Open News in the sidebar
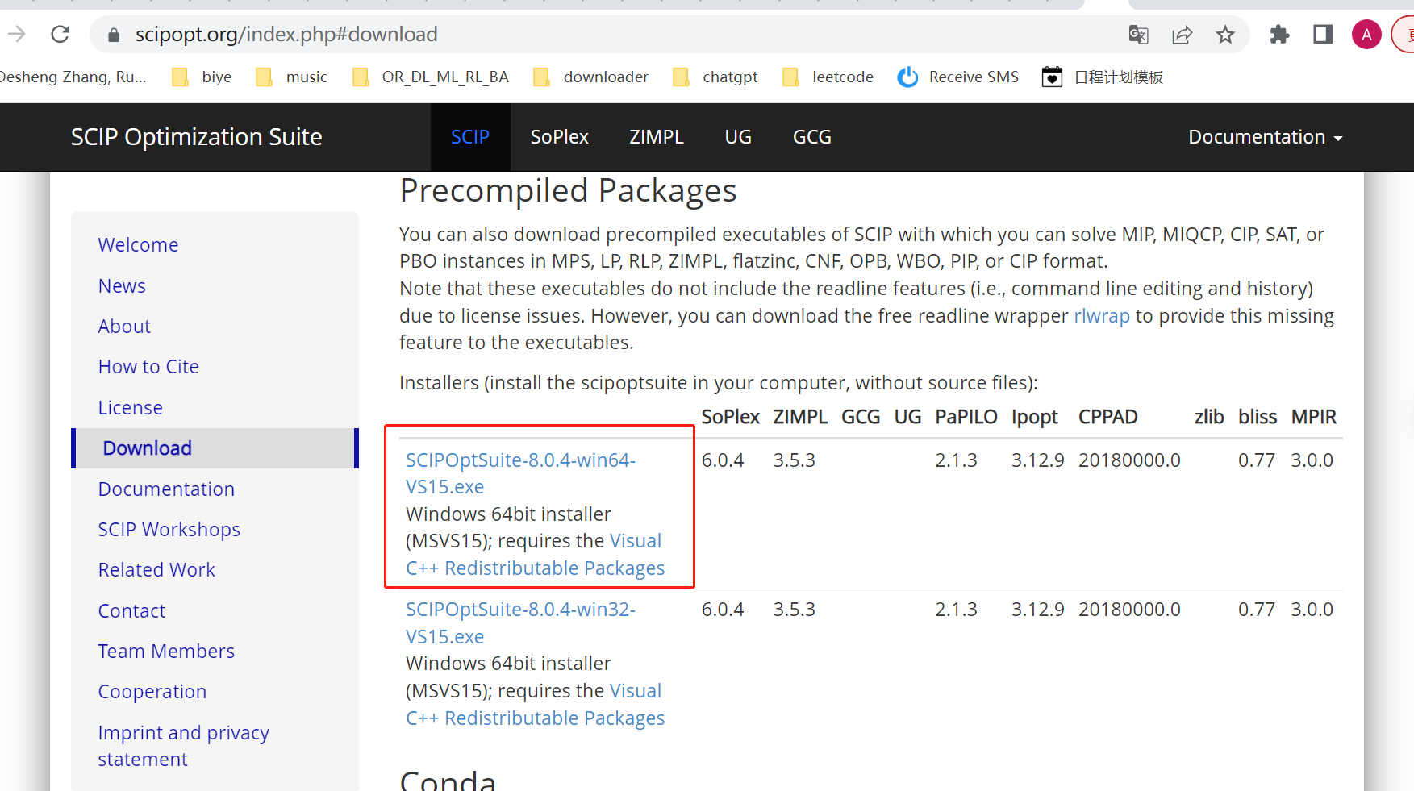The width and height of the screenshot is (1414, 791). 122,286
